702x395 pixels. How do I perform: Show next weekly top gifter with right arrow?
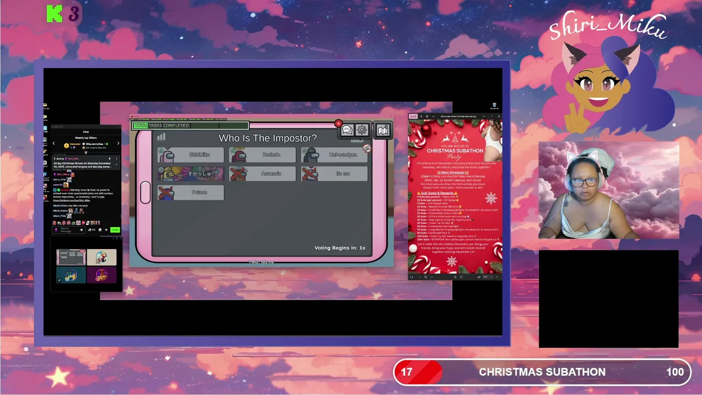118,143
